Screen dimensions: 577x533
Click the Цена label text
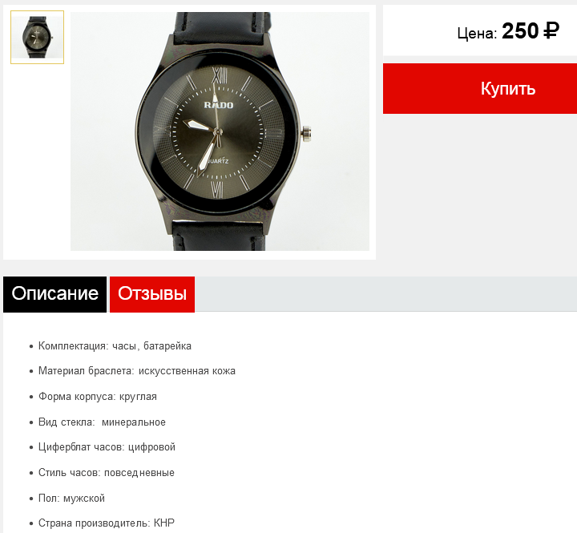coord(477,34)
